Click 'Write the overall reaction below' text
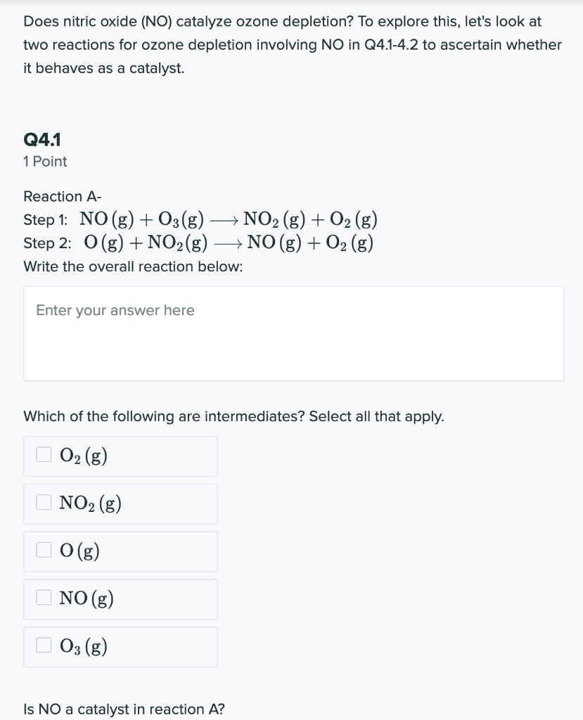Screen dimensions: 583x720 coord(133,266)
